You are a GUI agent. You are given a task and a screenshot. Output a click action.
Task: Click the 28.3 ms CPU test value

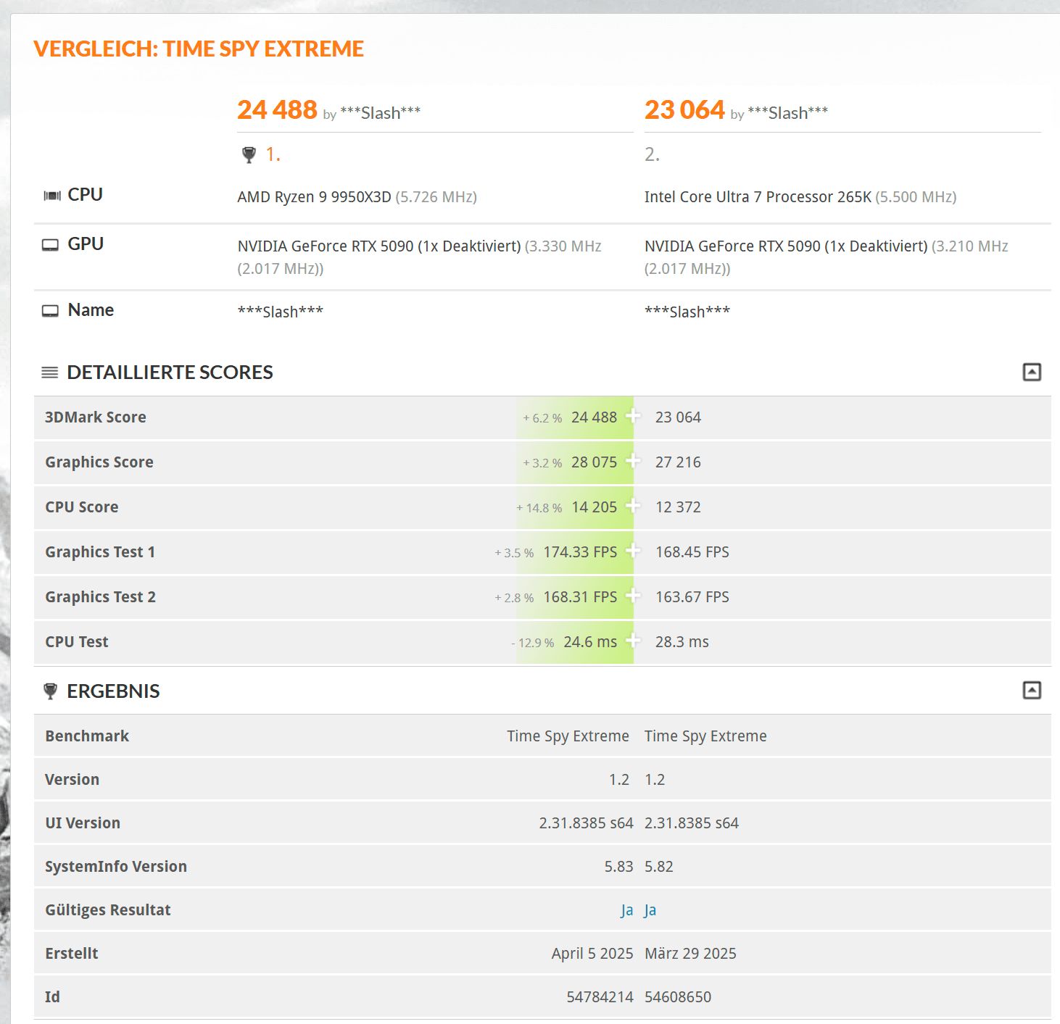point(682,642)
